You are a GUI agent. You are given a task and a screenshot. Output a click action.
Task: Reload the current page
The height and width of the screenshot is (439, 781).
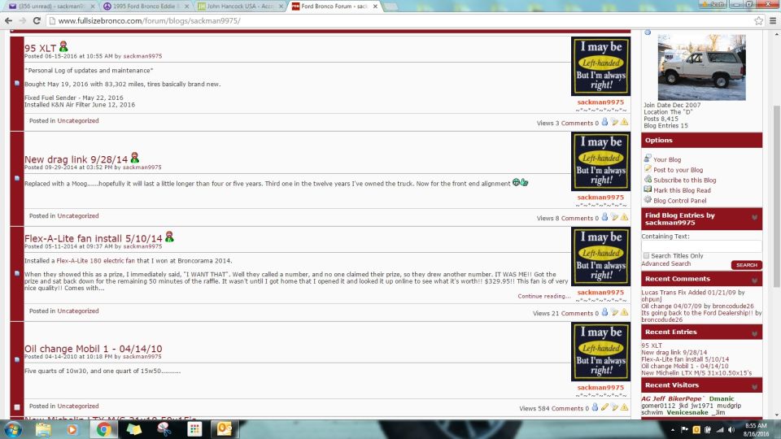[37, 21]
